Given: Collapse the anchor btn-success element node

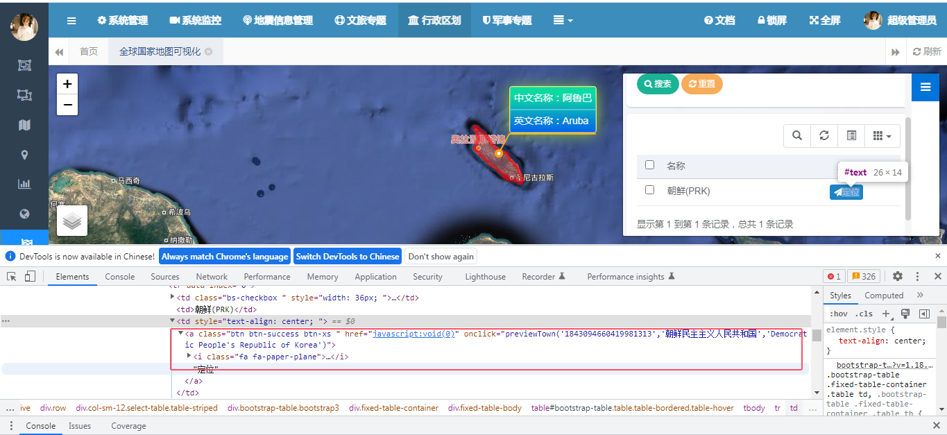Looking at the screenshot, I should point(181,333).
